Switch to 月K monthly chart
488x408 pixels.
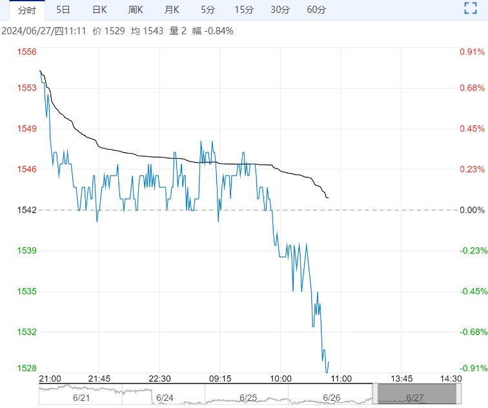172,10
